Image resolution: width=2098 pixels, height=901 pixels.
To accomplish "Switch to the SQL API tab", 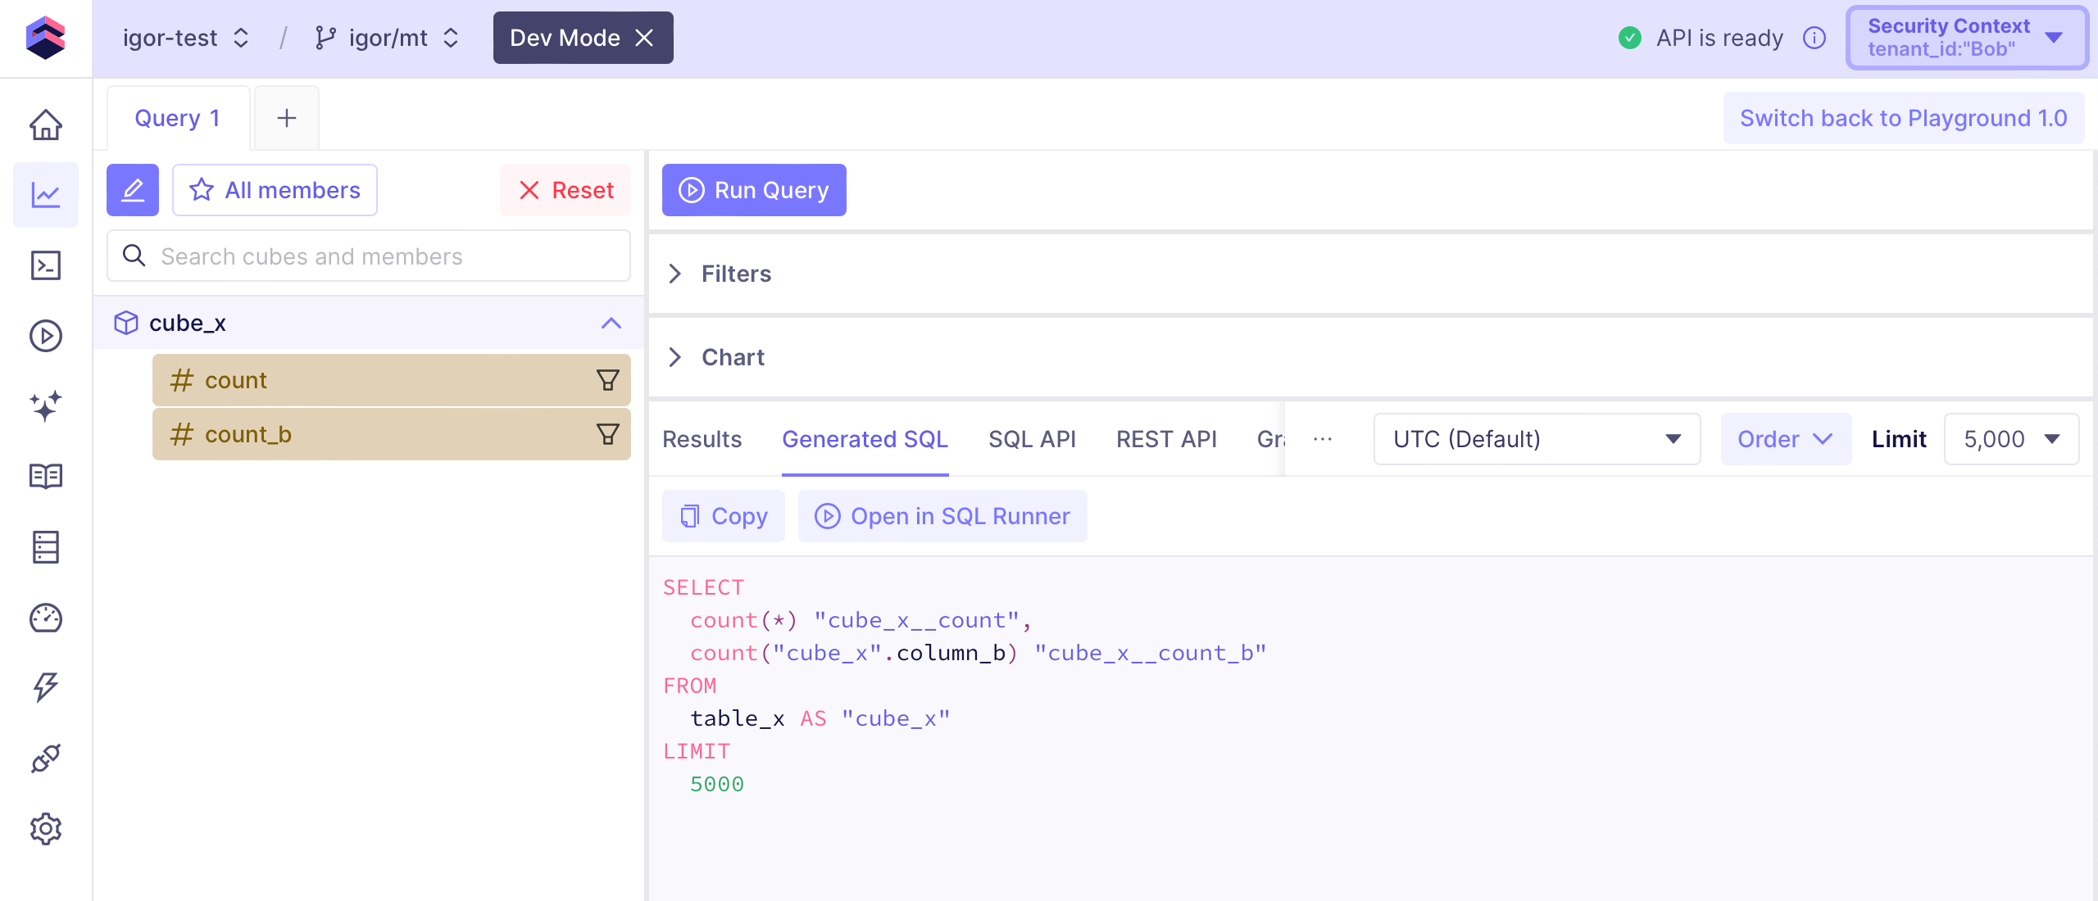I will click(1032, 439).
